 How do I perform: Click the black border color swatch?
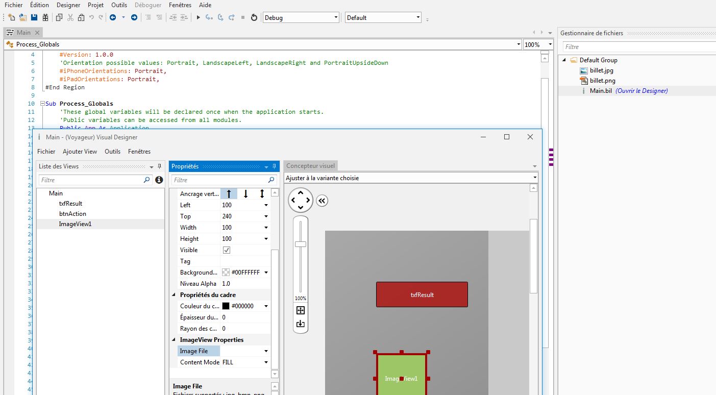tap(226, 306)
